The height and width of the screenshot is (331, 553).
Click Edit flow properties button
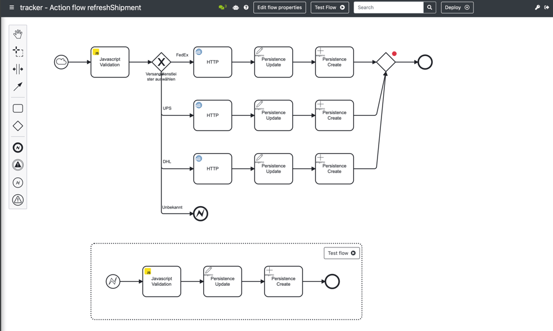[279, 7]
